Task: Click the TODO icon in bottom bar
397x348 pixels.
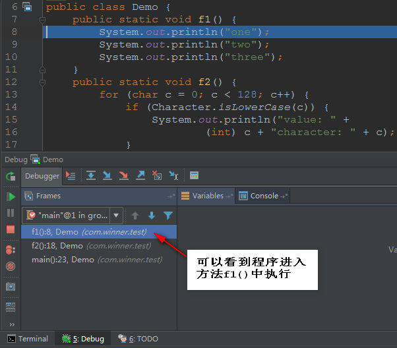Action: pos(123,339)
